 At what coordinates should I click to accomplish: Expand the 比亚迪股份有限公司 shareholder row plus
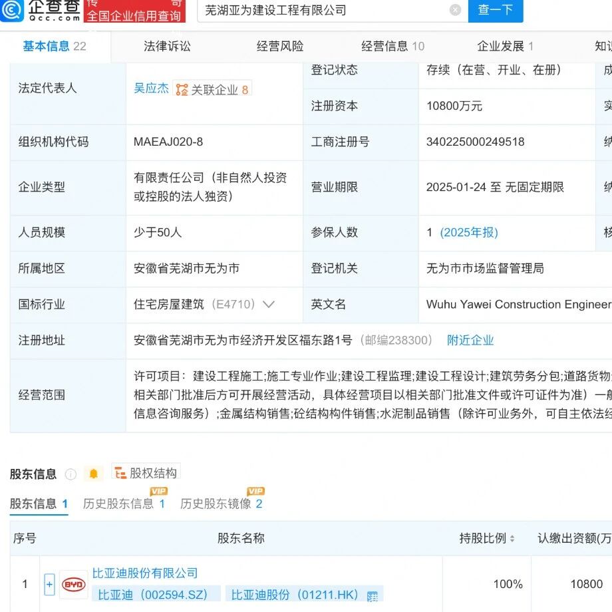(50, 584)
